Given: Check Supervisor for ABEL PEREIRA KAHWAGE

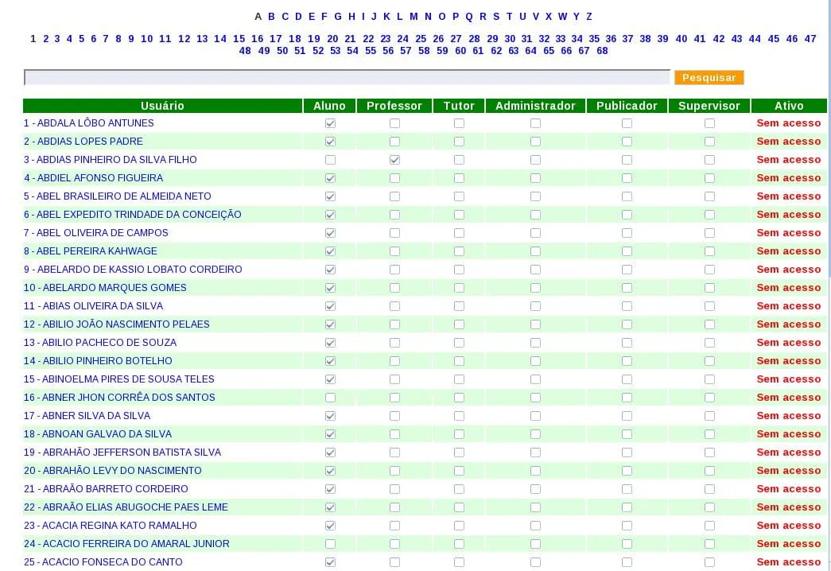Looking at the screenshot, I should click(x=709, y=251).
